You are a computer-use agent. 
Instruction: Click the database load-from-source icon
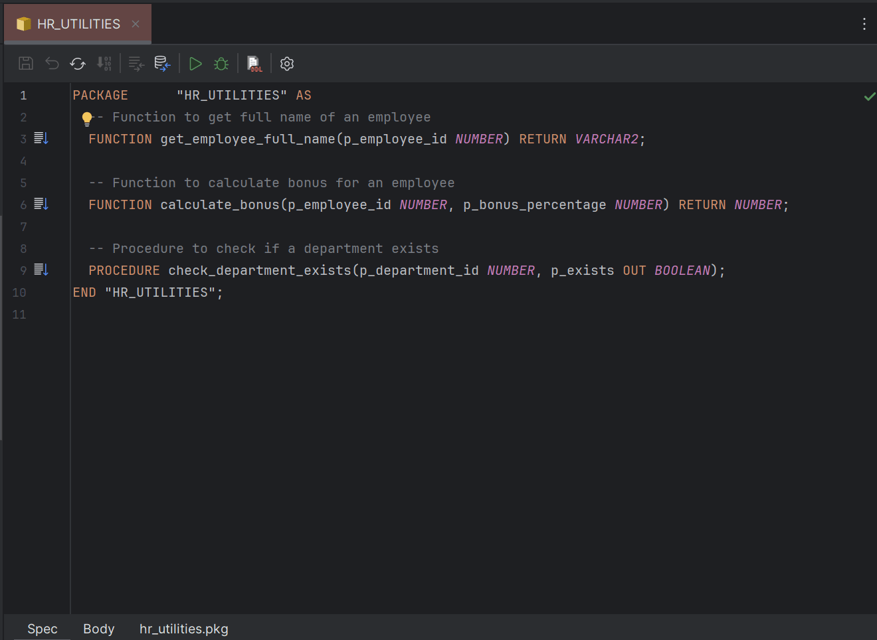coord(161,63)
